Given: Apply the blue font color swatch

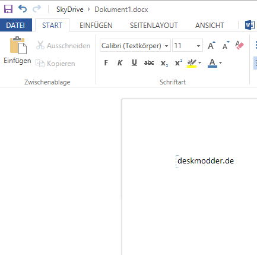Looking at the screenshot, I should pyautogui.click(x=212, y=63).
